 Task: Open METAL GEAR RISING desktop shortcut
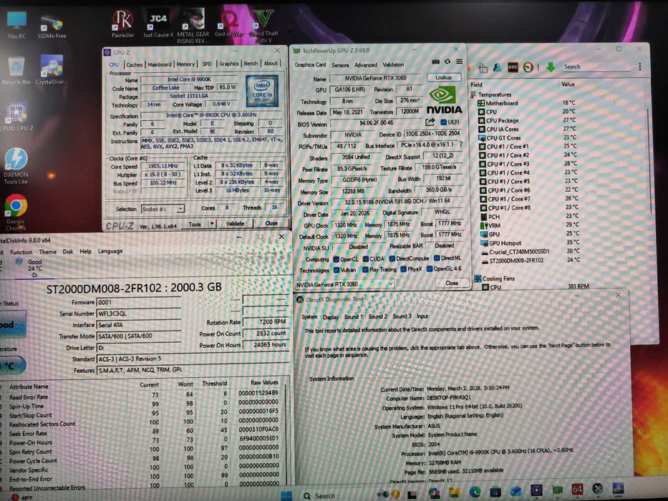click(x=193, y=26)
